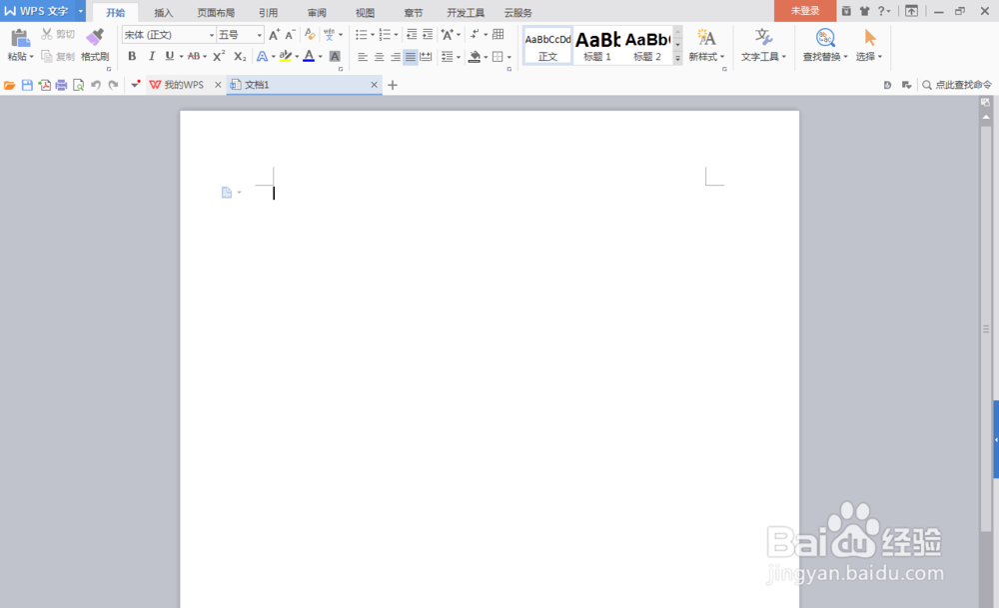Toggle Underline formatting
Viewport: 999px width, 608px height.
pos(170,56)
